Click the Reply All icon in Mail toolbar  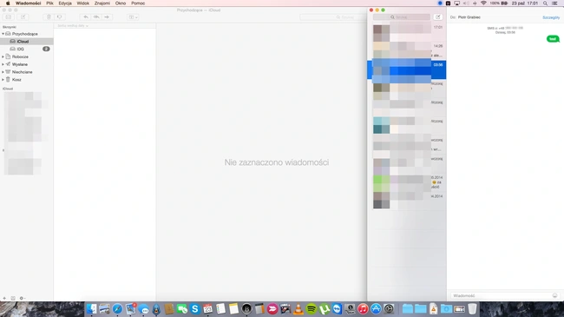[96, 17]
